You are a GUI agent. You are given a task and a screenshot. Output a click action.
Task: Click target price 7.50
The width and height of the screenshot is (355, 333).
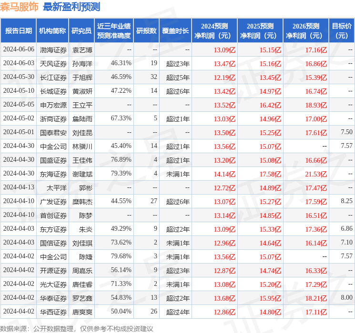pyautogui.click(x=346, y=132)
